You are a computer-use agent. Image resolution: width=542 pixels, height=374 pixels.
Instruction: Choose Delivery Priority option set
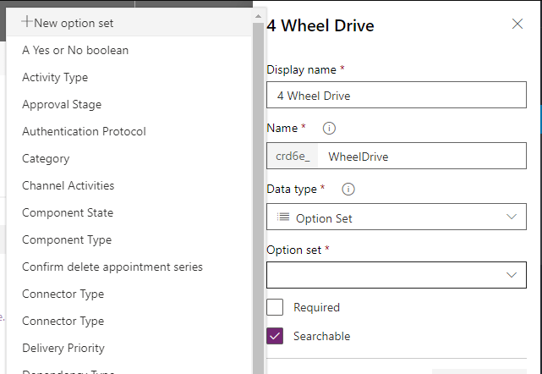(63, 348)
